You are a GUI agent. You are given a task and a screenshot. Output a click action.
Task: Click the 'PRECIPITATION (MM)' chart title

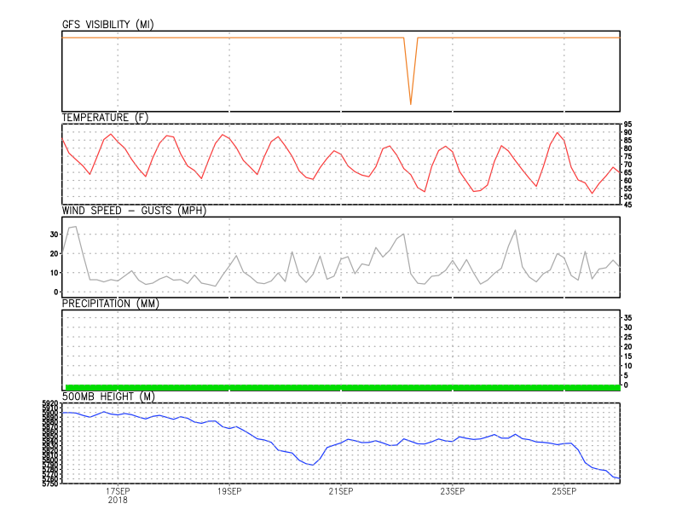click(x=111, y=304)
